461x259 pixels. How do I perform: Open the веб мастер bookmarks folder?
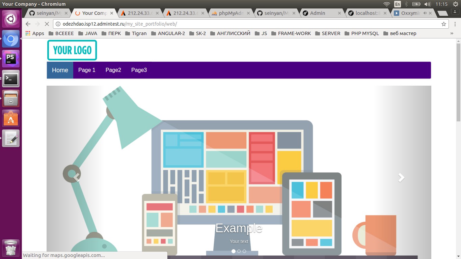tap(400, 33)
